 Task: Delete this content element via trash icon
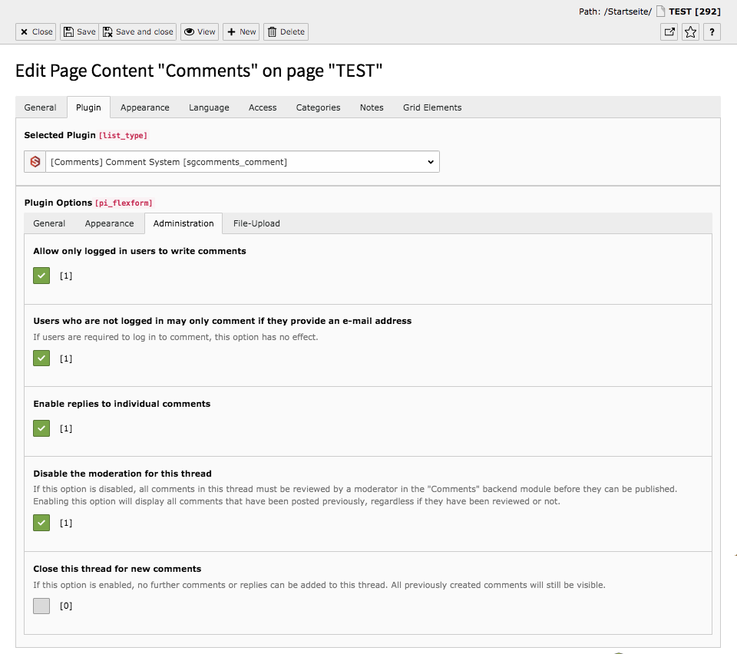[286, 32]
